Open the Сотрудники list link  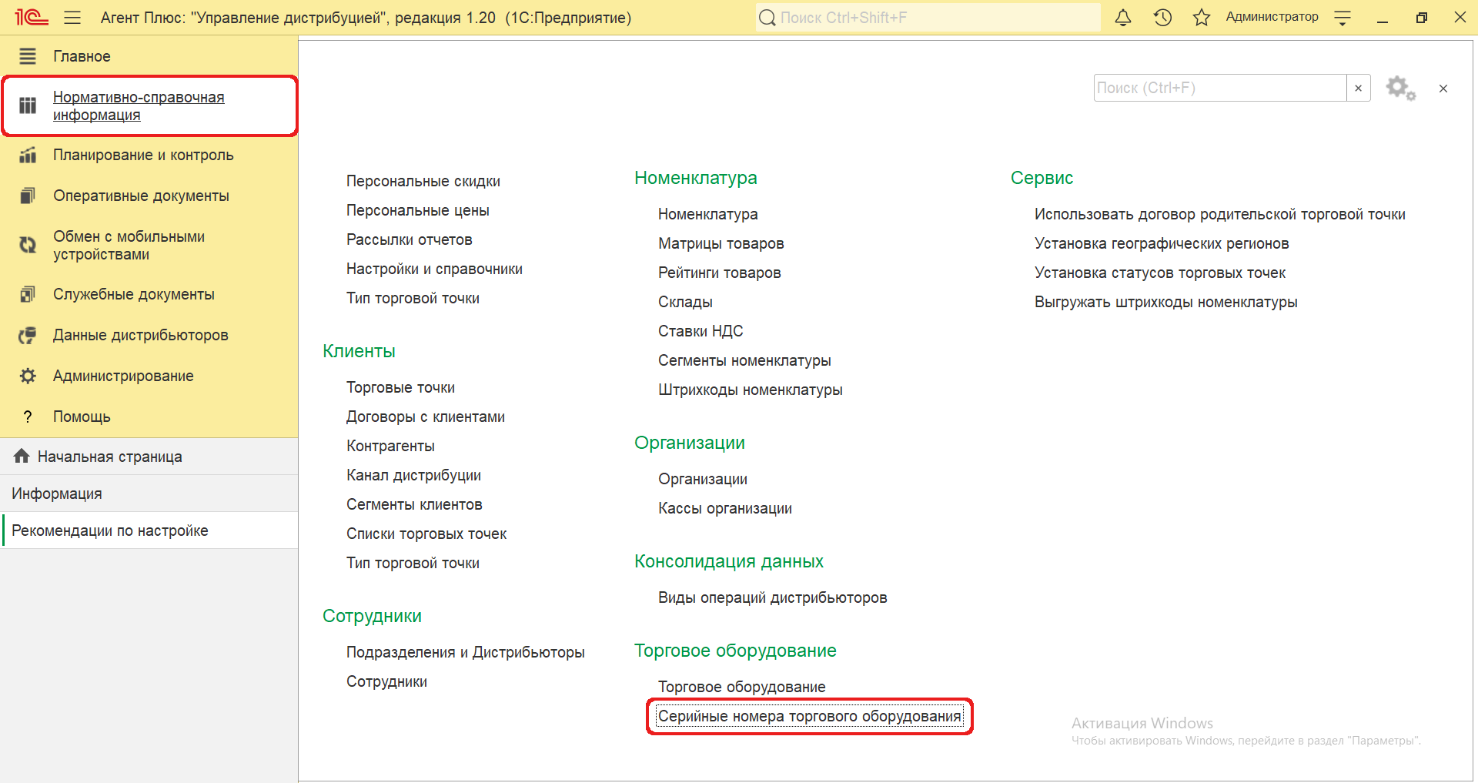pos(386,681)
